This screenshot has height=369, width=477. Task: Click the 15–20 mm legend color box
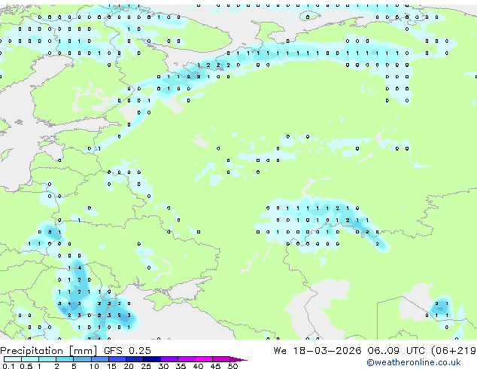(117, 359)
